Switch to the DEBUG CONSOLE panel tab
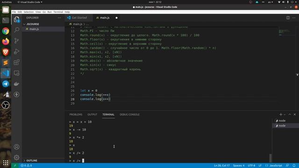Viewport: 299px width, 168px height. 129,114
